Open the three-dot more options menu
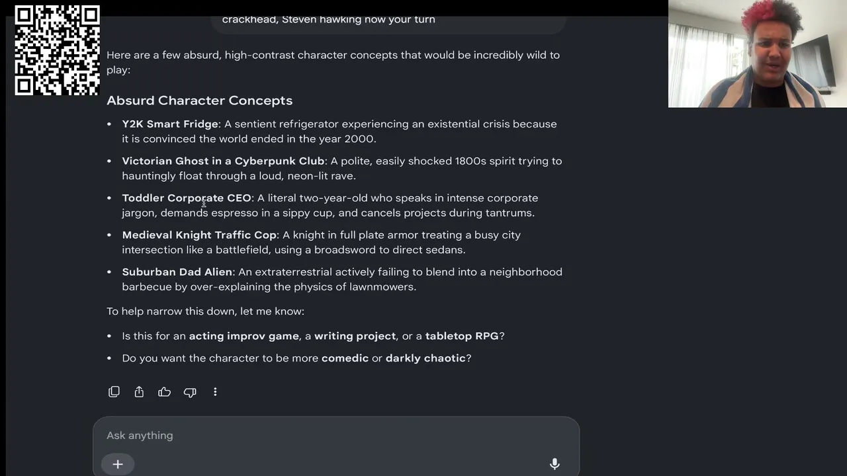Screen dimensions: 847x476 [x=215, y=392]
